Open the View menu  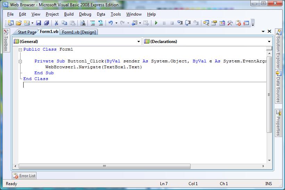click(36, 14)
